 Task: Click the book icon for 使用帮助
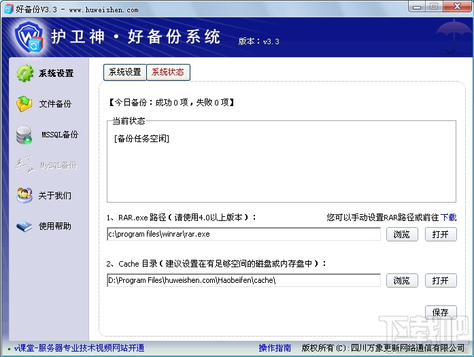pos(24,226)
